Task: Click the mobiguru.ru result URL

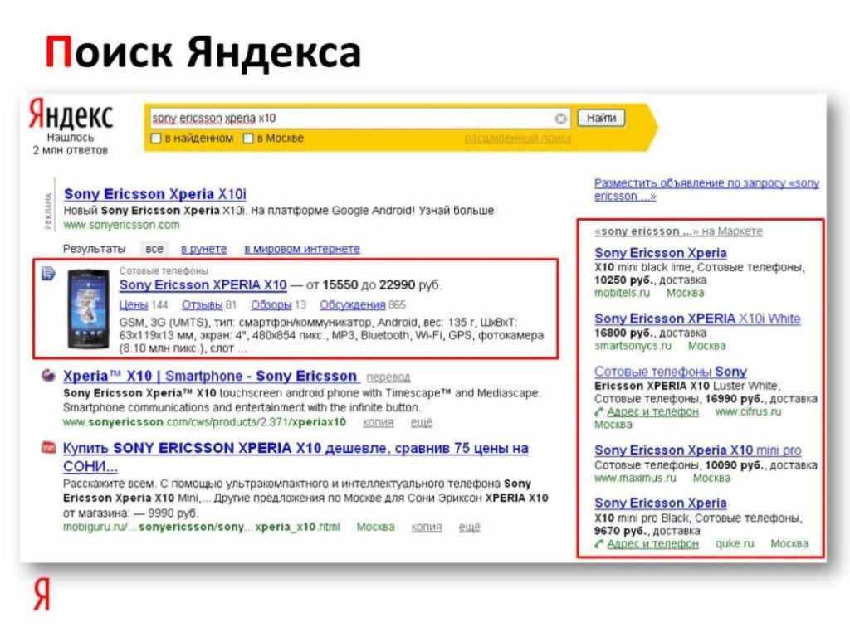Action: [x=201, y=527]
